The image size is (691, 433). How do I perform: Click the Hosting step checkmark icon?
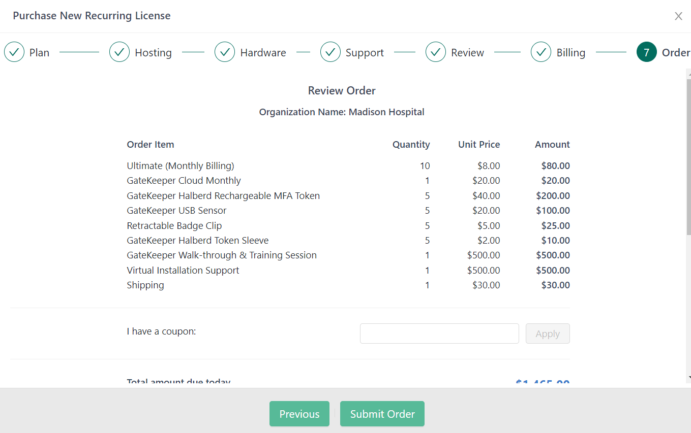point(119,52)
